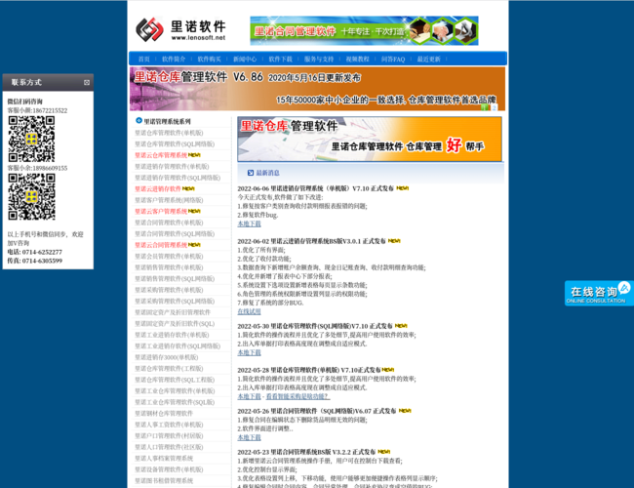Open 里诺设备管理软件(单机版) in sidebar
This screenshot has height=488, width=634.
pyautogui.click(x=169, y=469)
